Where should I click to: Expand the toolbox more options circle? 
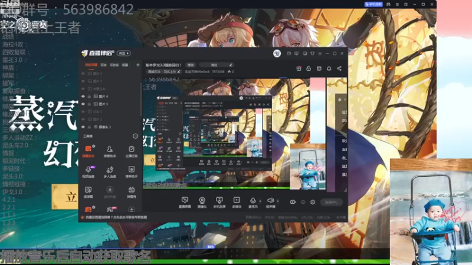point(135,136)
